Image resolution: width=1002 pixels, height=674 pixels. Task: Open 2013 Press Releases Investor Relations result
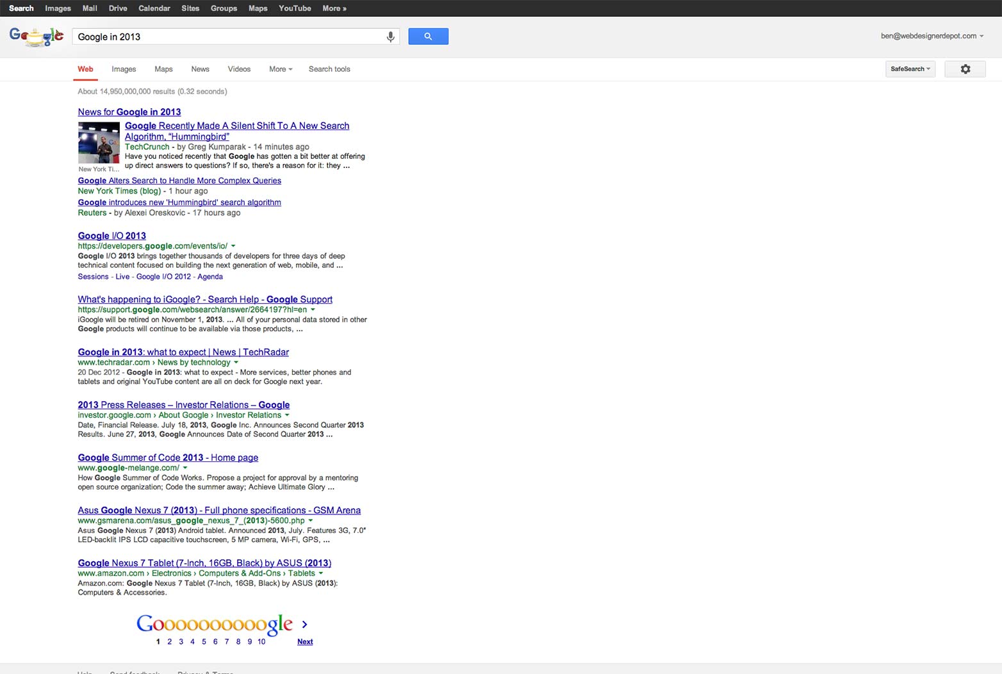click(x=184, y=405)
